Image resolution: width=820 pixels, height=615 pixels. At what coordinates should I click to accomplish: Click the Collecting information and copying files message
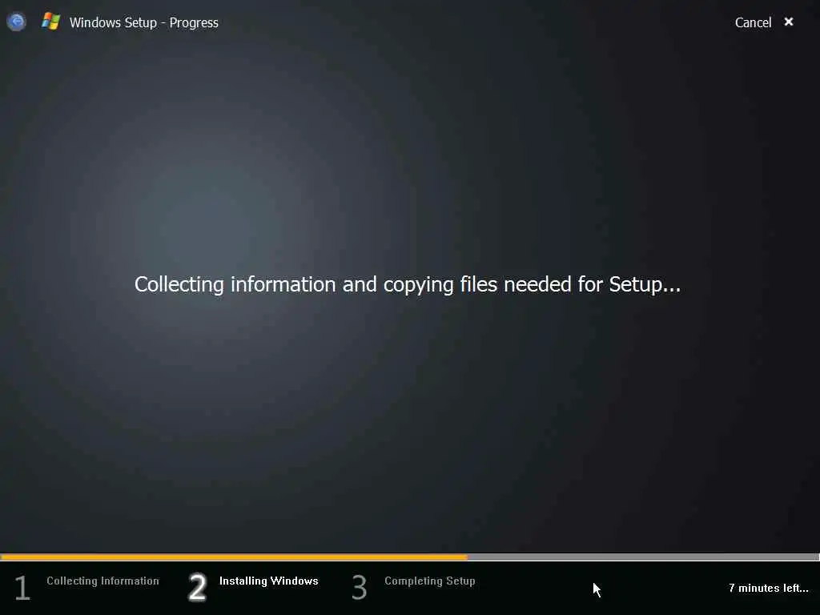point(408,284)
